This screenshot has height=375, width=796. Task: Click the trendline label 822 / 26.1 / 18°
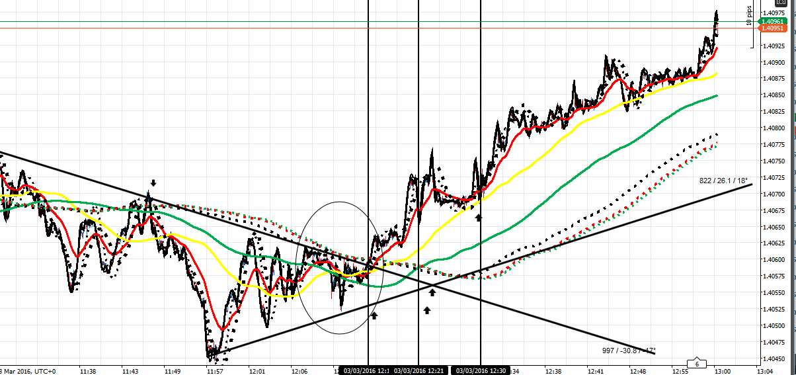coord(723,180)
